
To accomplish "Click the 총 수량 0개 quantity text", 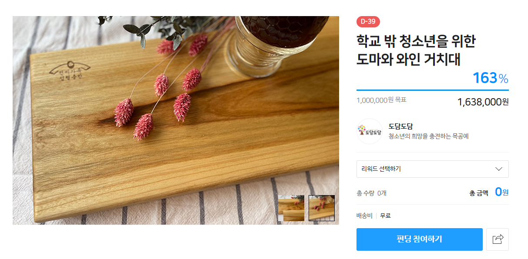I will point(371,193).
